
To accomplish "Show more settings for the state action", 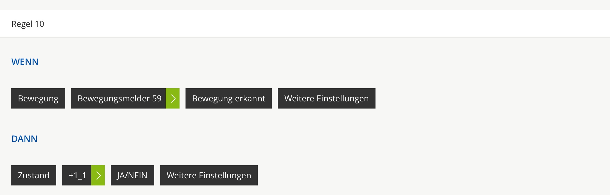I will [x=209, y=175].
